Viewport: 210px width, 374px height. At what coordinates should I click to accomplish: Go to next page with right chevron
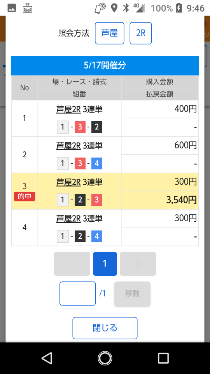pos(138,264)
